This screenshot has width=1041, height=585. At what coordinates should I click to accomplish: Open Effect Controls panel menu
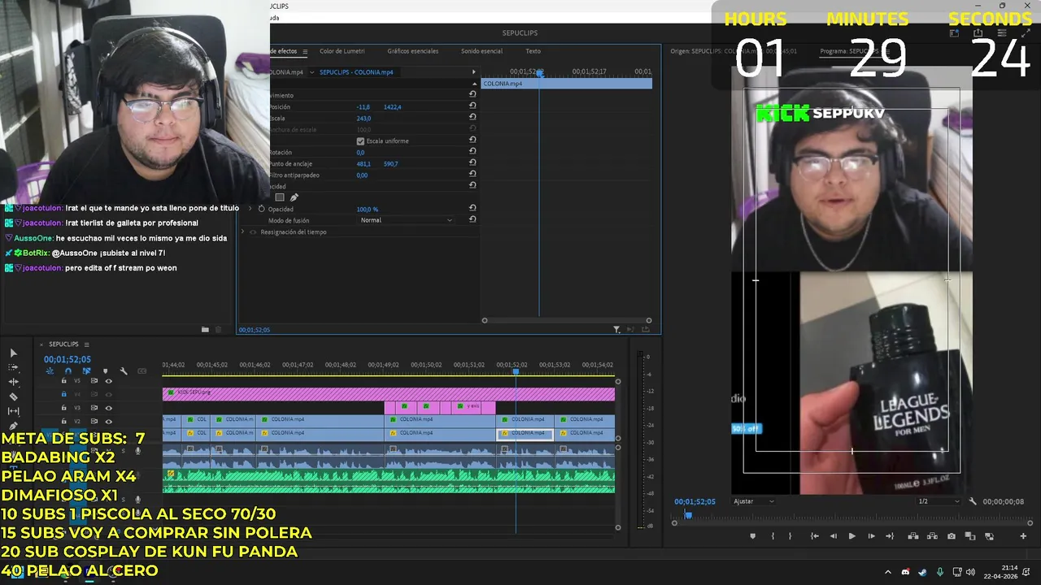pyautogui.click(x=305, y=51)
